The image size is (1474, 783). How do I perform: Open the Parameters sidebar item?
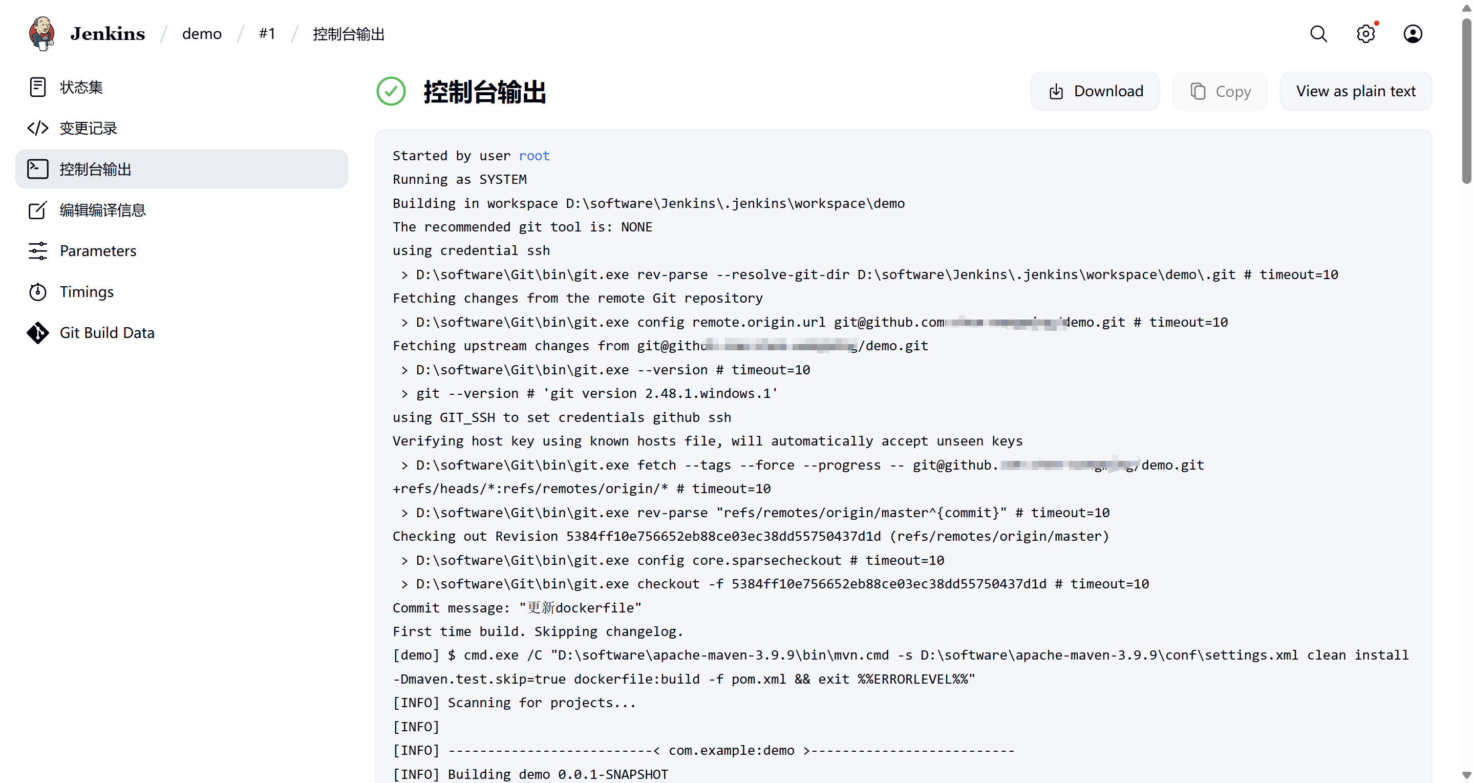pyautogui.click(x=98, y=251)
